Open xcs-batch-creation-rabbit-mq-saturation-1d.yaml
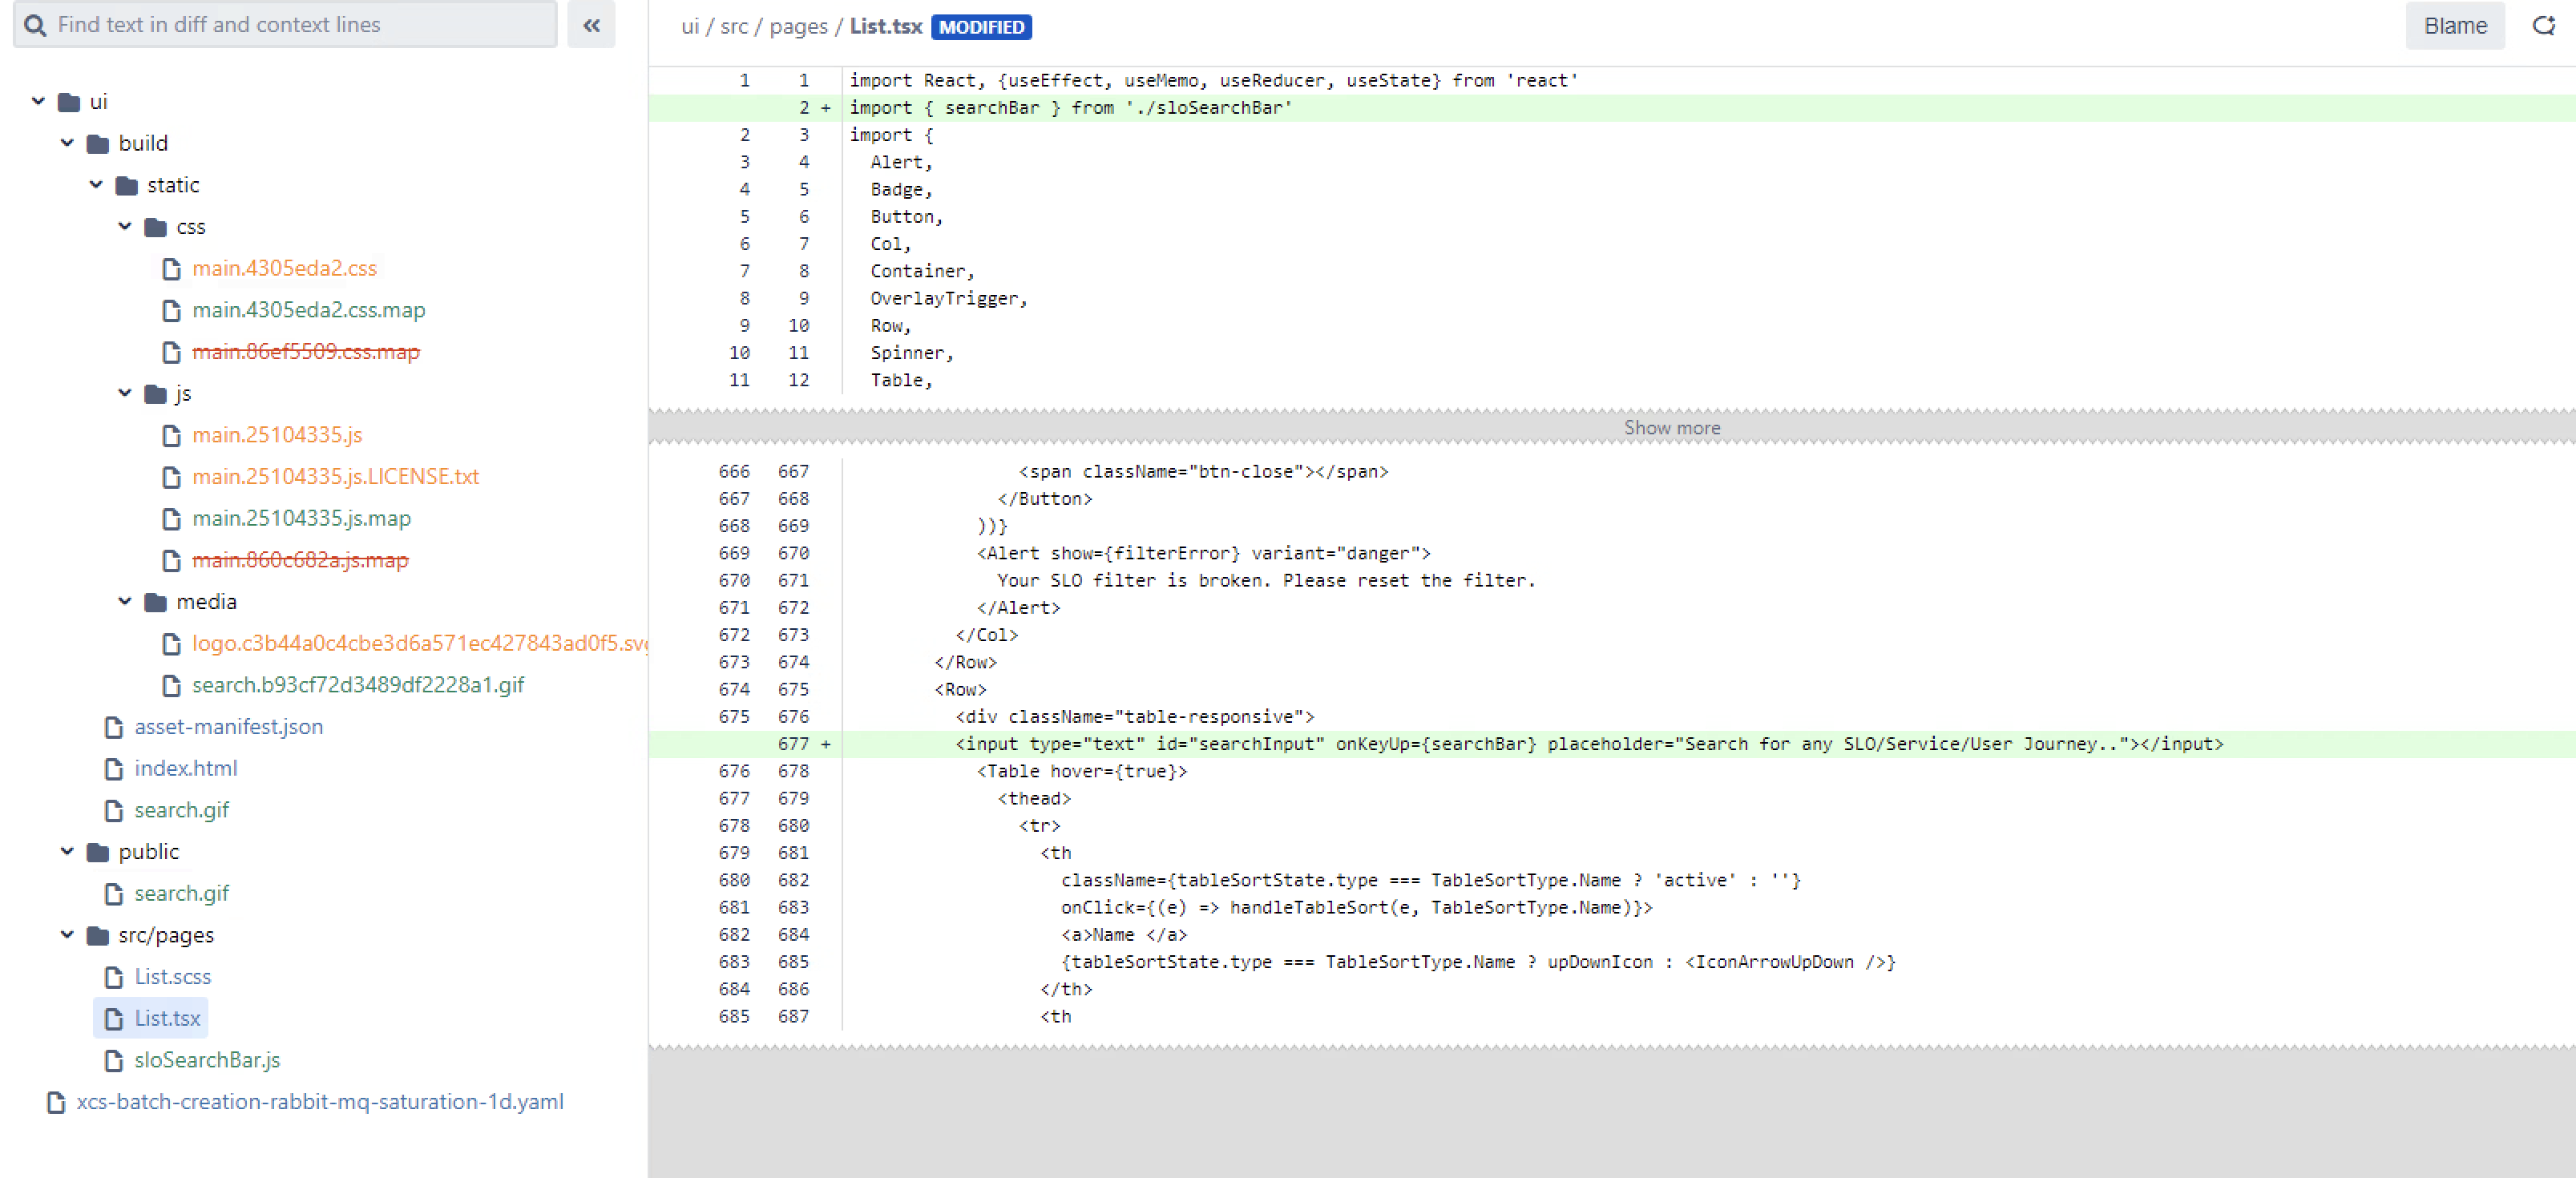 [x=320, y=1102]
